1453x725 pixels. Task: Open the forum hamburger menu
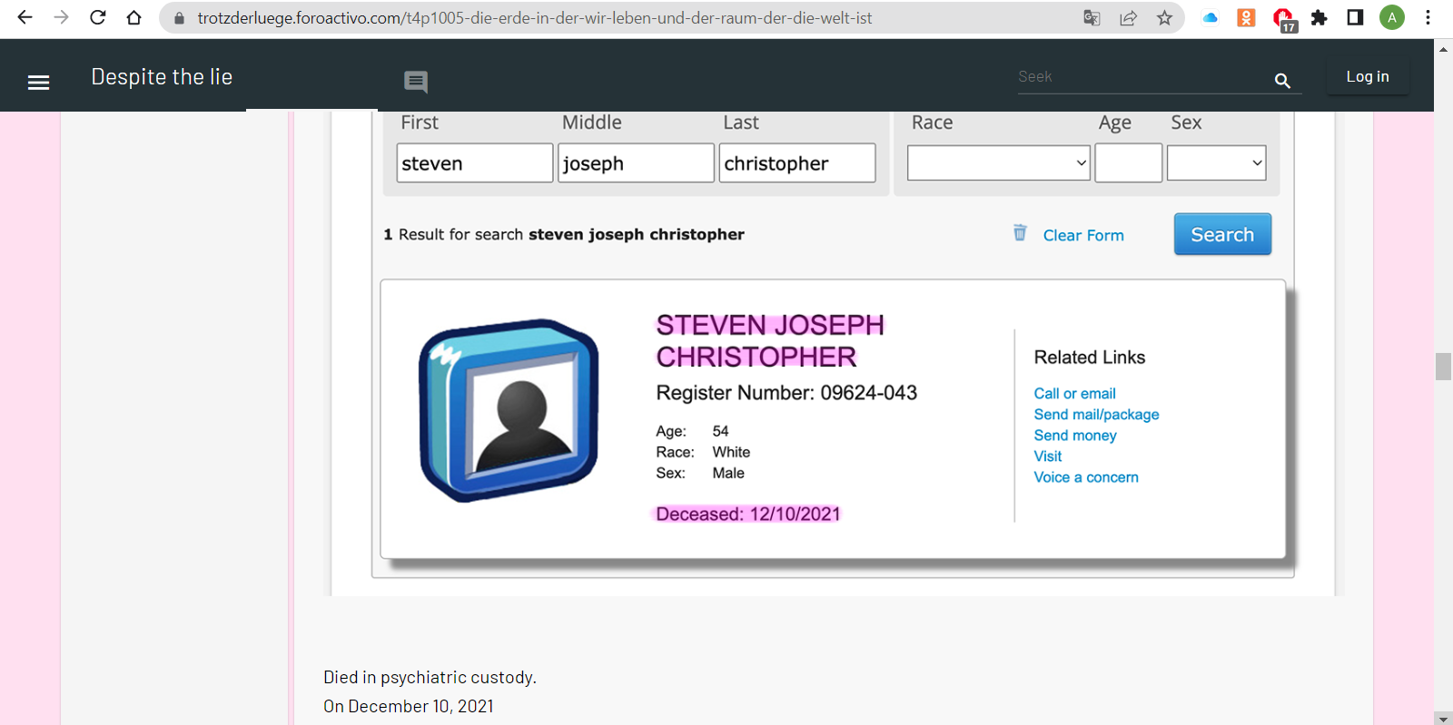(38, 83)
